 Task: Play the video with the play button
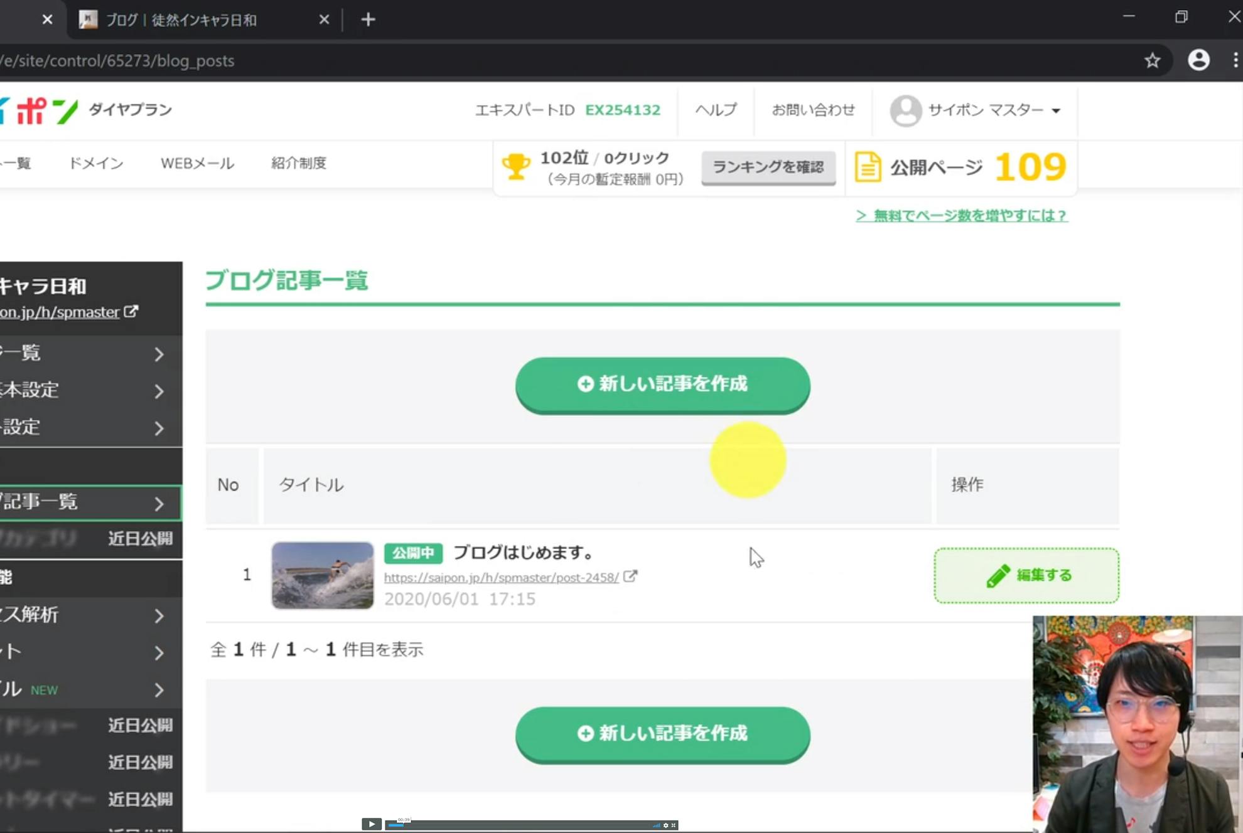click(x=372, y=824)
